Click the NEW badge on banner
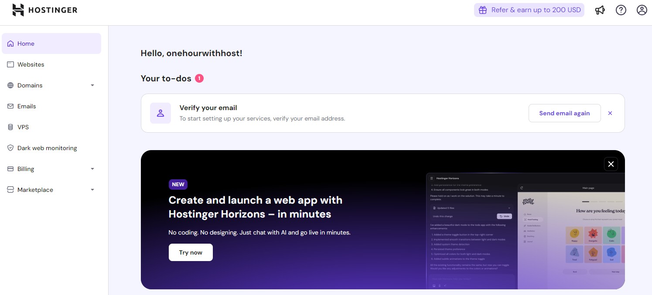652x295 pixels. click(178, 184)
